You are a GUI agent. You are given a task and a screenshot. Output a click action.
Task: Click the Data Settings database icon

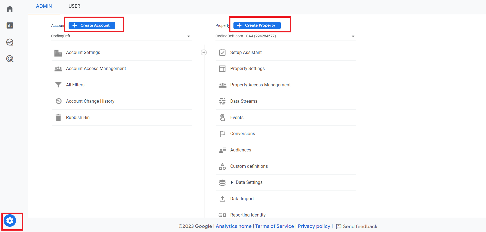point(222,182)
